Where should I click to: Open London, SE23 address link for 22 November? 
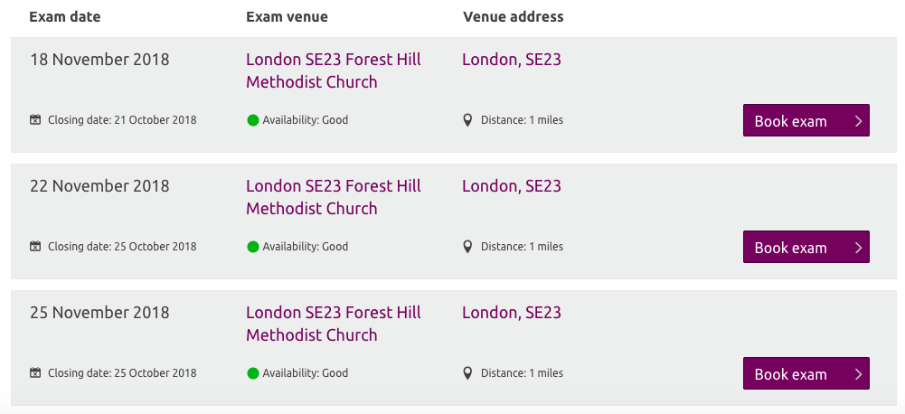(512, 186)
